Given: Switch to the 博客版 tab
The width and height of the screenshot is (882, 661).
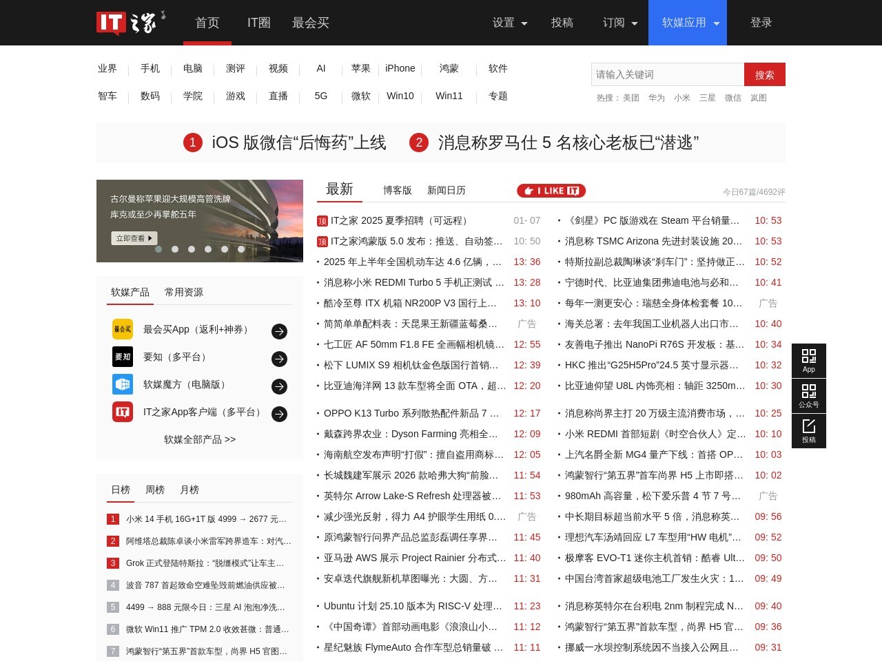Looking at the screenshot, I should coord(398,190).
